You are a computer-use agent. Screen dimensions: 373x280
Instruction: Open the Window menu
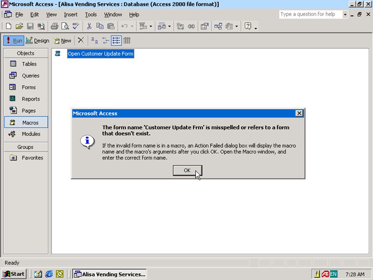click(113, 14)
